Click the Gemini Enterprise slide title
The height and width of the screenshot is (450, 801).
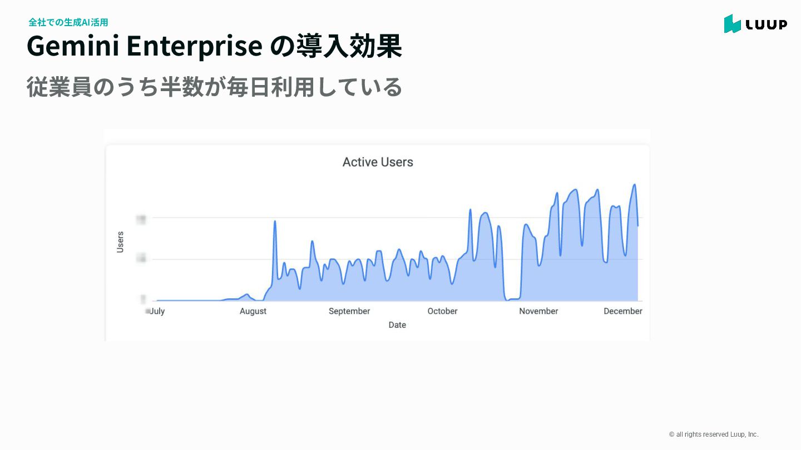point(214,46)
